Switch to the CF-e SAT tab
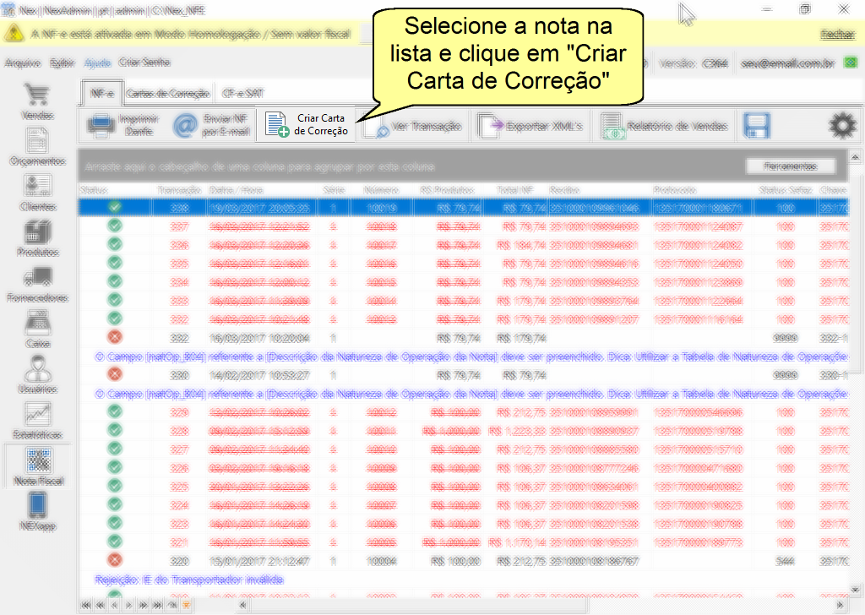This screenshot has width=865, height=615. (242, 93)
